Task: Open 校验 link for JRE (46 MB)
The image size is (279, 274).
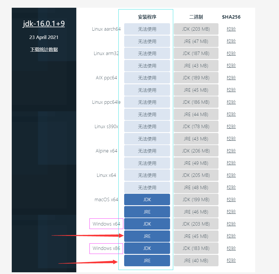Action: pyautogui.click(x=231, y=212)
